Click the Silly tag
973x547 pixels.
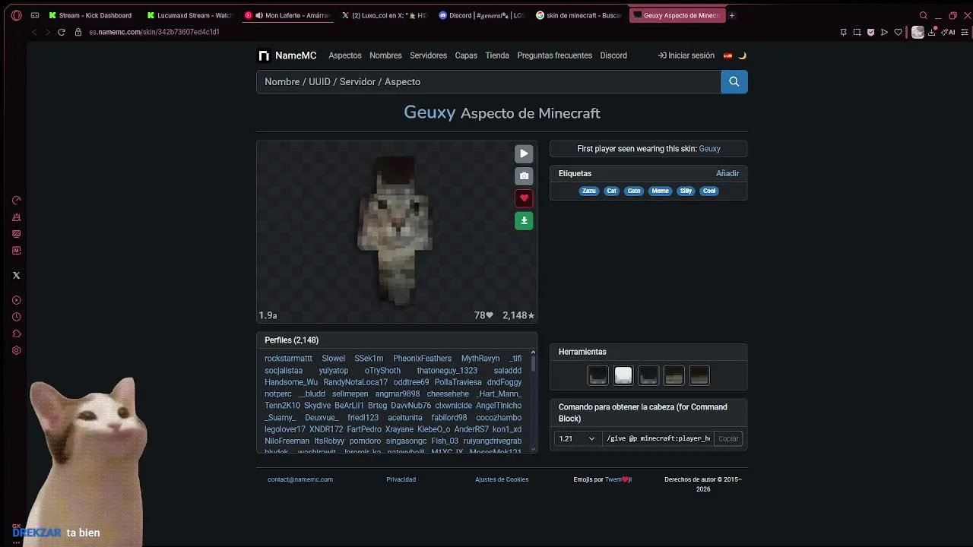coord(686,191)
